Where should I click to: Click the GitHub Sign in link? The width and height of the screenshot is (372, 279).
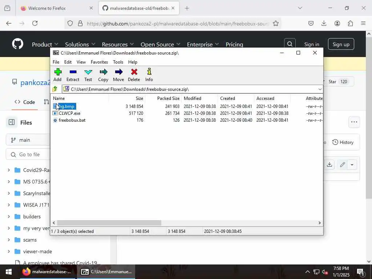tap(312, 44)
